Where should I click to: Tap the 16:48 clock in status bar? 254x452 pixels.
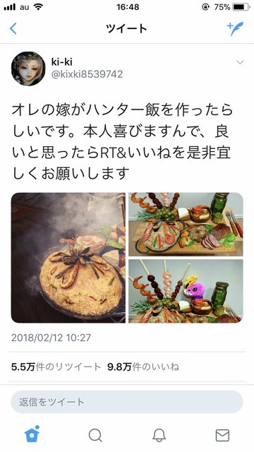coord(128,7)
